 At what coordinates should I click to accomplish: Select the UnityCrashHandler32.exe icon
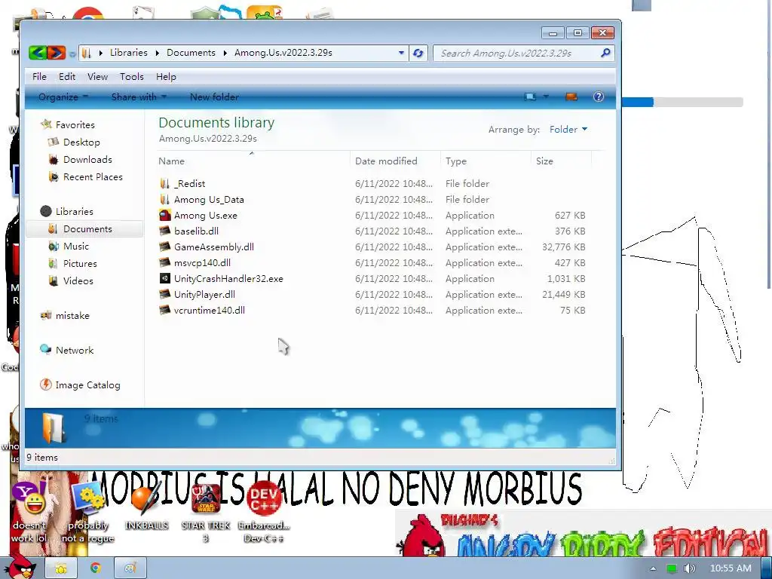pos(164,279)
